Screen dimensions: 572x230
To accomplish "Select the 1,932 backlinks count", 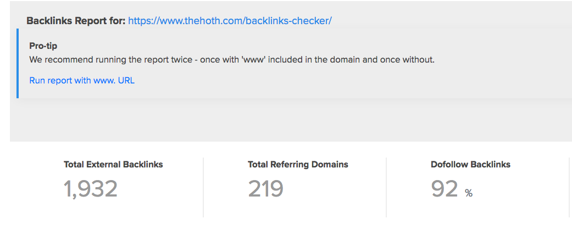I will 91,188.
